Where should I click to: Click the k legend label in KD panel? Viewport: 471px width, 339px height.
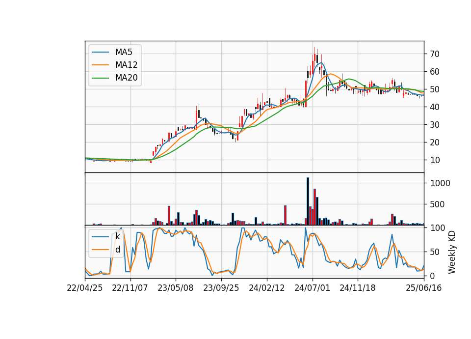click(x=117, y=236)
